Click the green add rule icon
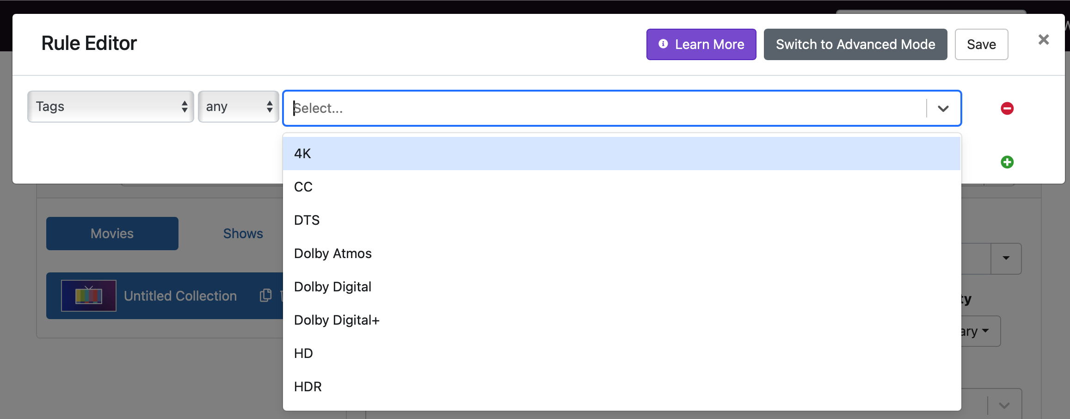Screen dimensions: 1070x419 pos(1007,162)
